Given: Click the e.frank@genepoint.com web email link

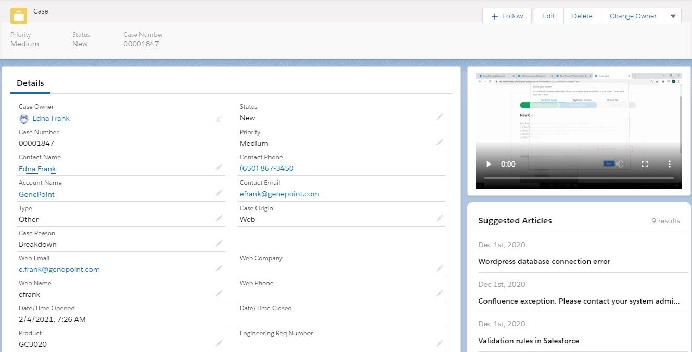Looking at the screenshot, I should [59, 269].
